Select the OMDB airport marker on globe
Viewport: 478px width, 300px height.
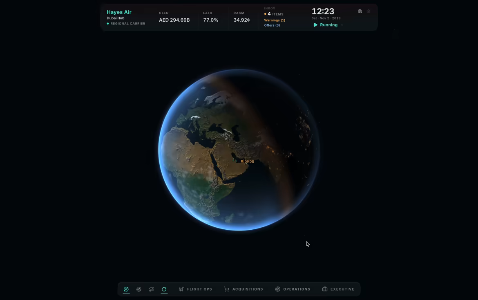(x=242, y=161)
